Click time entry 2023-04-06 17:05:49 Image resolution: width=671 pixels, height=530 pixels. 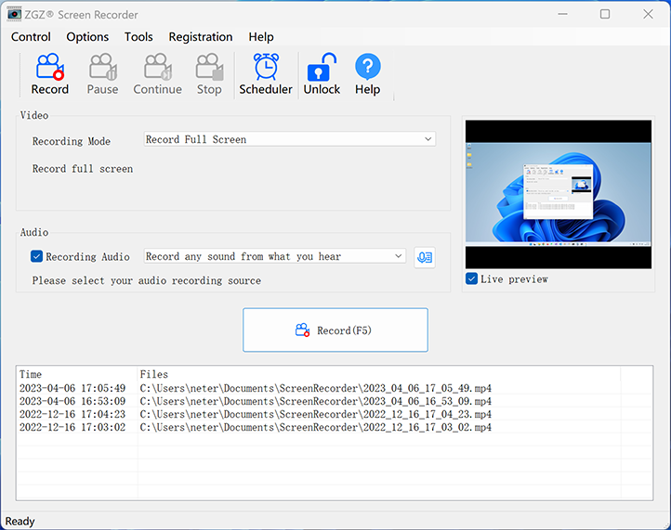[72, 389]
